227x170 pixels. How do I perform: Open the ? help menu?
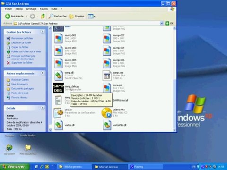(61, 9)
